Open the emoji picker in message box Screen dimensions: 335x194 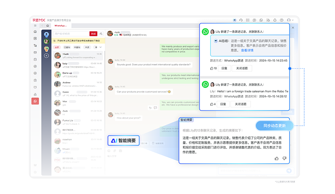[x=109, y=151]
